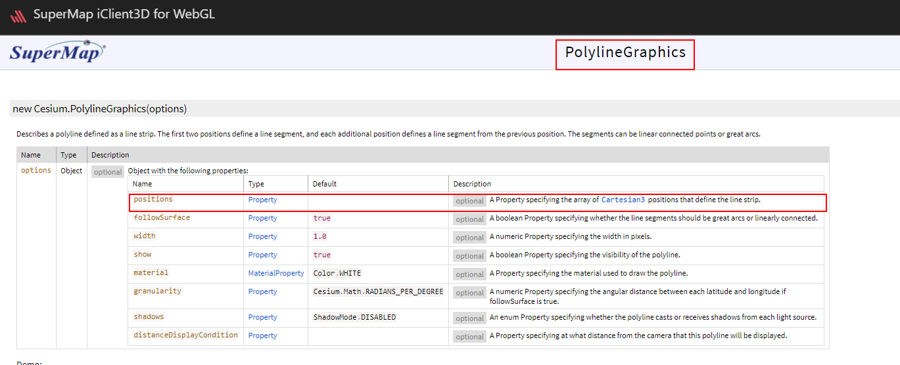900x365 pixels.
Task: Open the MaterialProperty type link
Action: point(276,273)
